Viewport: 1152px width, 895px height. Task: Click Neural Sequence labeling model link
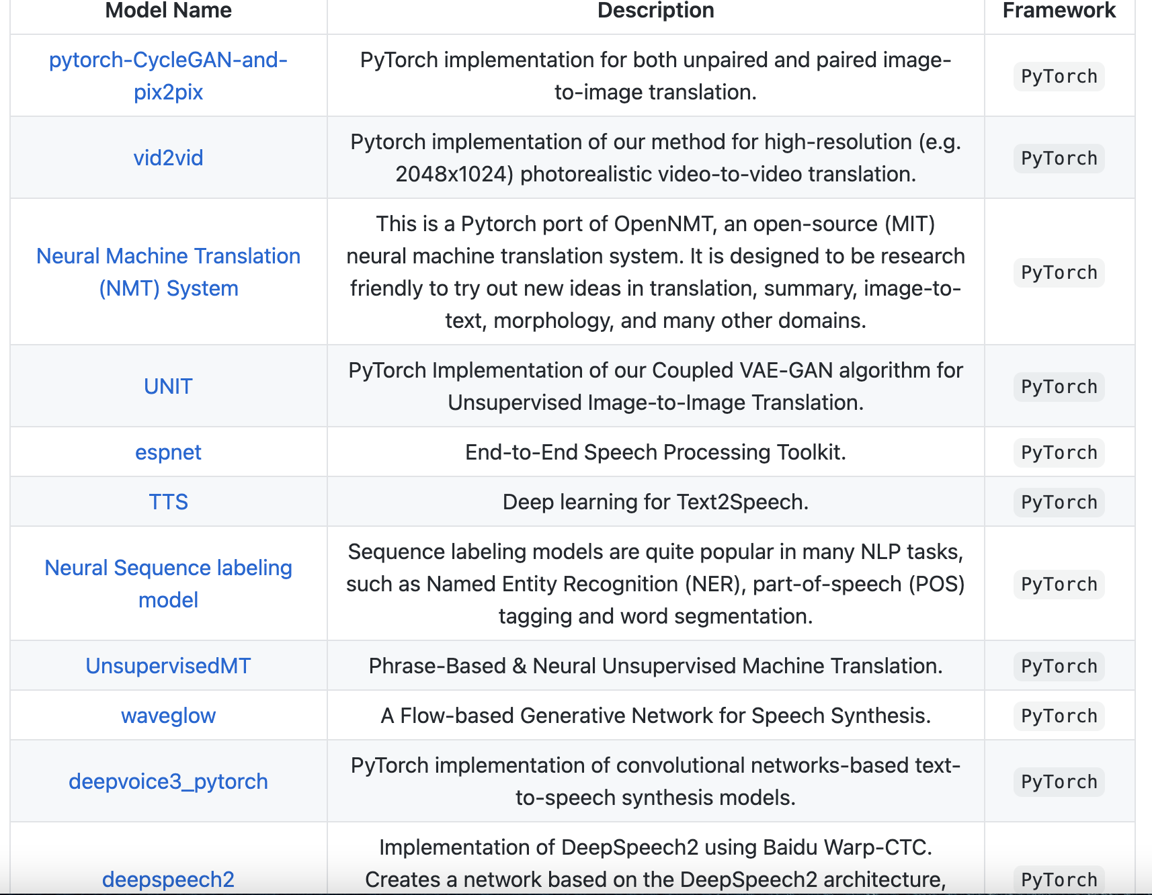point(168,583)
